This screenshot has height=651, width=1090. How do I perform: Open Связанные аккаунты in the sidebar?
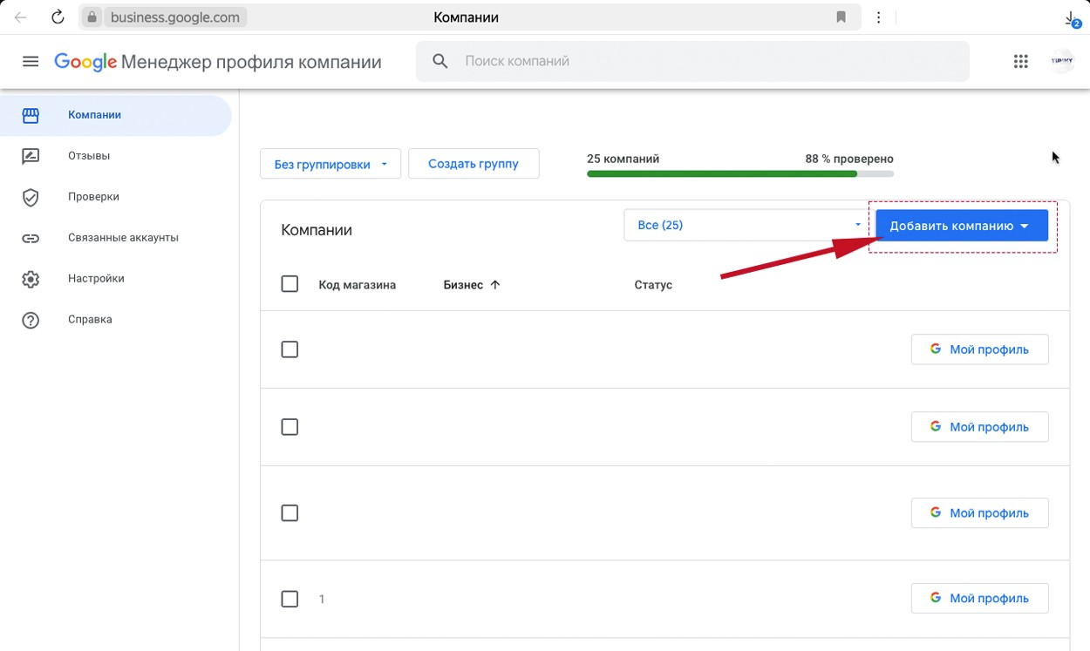(x=115, y=238)
